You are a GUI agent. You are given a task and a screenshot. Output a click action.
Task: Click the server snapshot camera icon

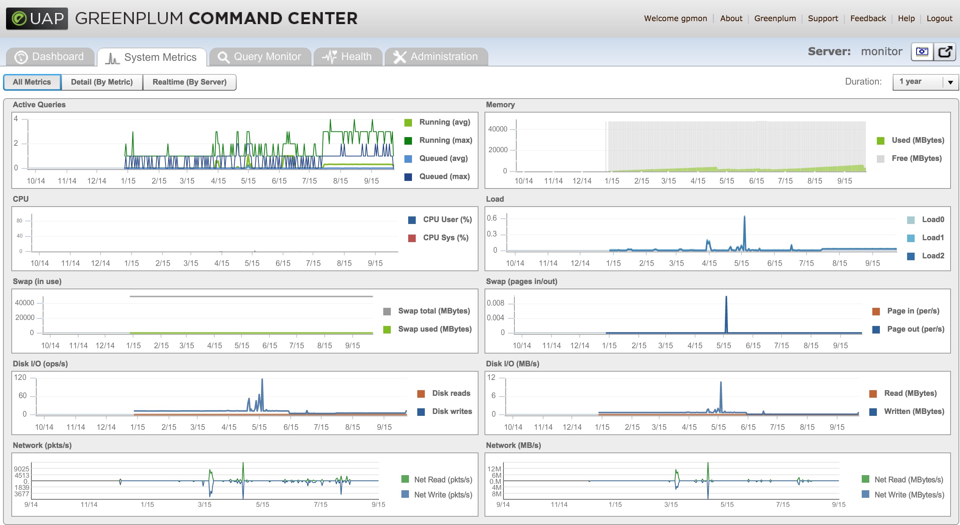click(922, 51)
